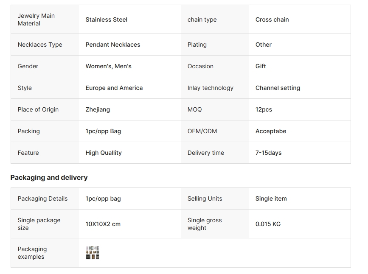Select the '0.015 KG' gross weight value

pyautogui.click(x=268, y=224)
